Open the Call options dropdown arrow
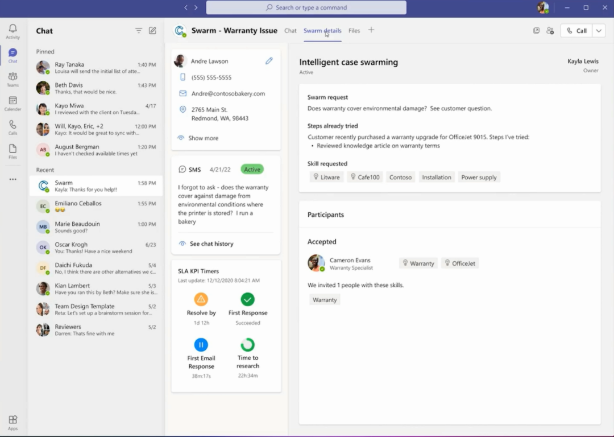Screen dimensions: 614x437 pos(599,31)
